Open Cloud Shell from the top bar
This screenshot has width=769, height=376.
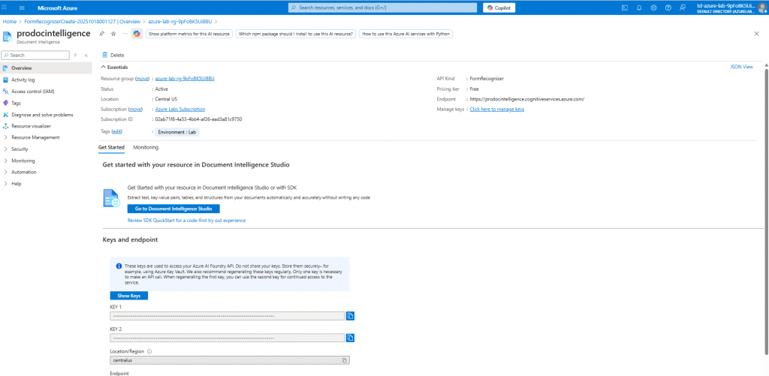(625, 8)
